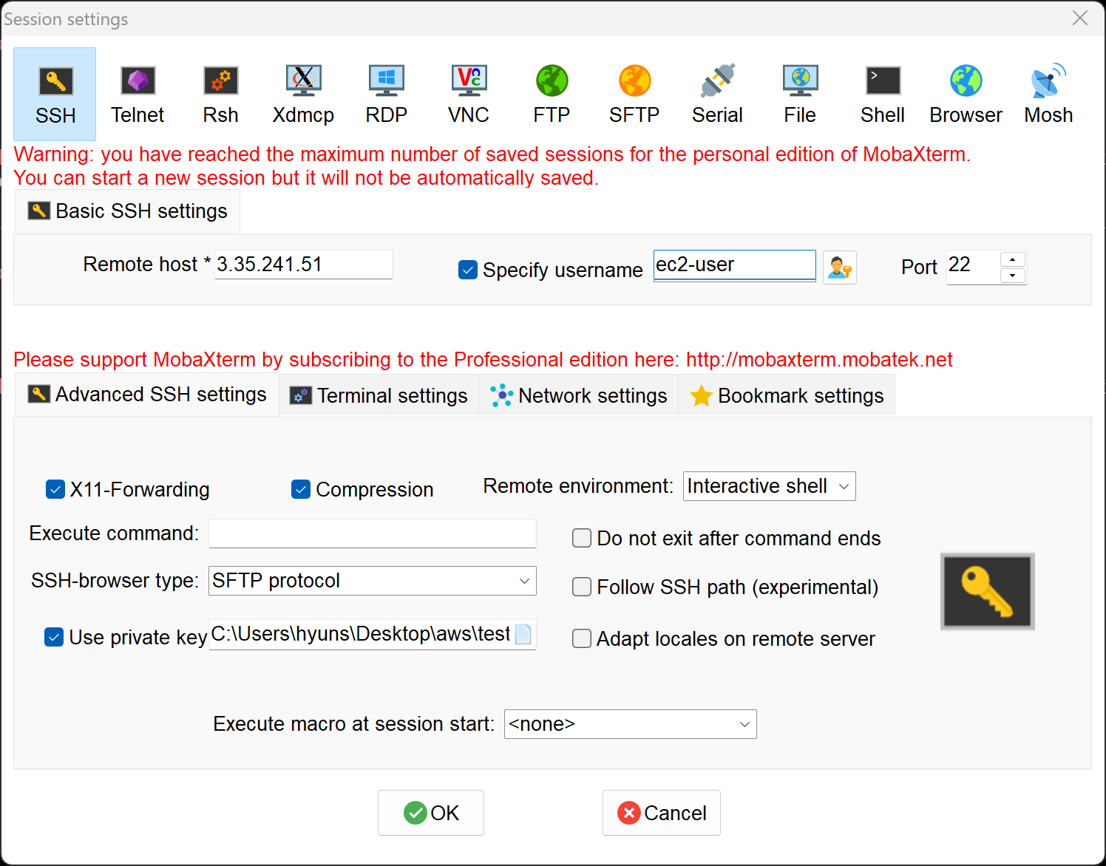Choose the Rsh session icon

pyautogui.click(x=220, y=94)
